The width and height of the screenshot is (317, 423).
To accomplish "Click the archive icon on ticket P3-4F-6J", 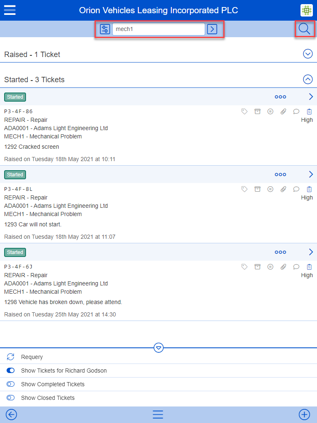I will [258, 267].
